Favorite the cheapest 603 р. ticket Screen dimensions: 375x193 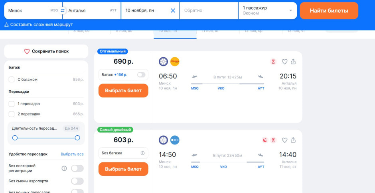pos(284,140)
